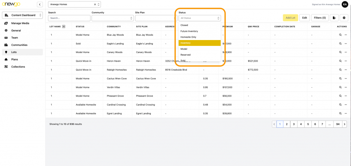
Task: Click the Communities buildings icon
Action: pos(6,45)
